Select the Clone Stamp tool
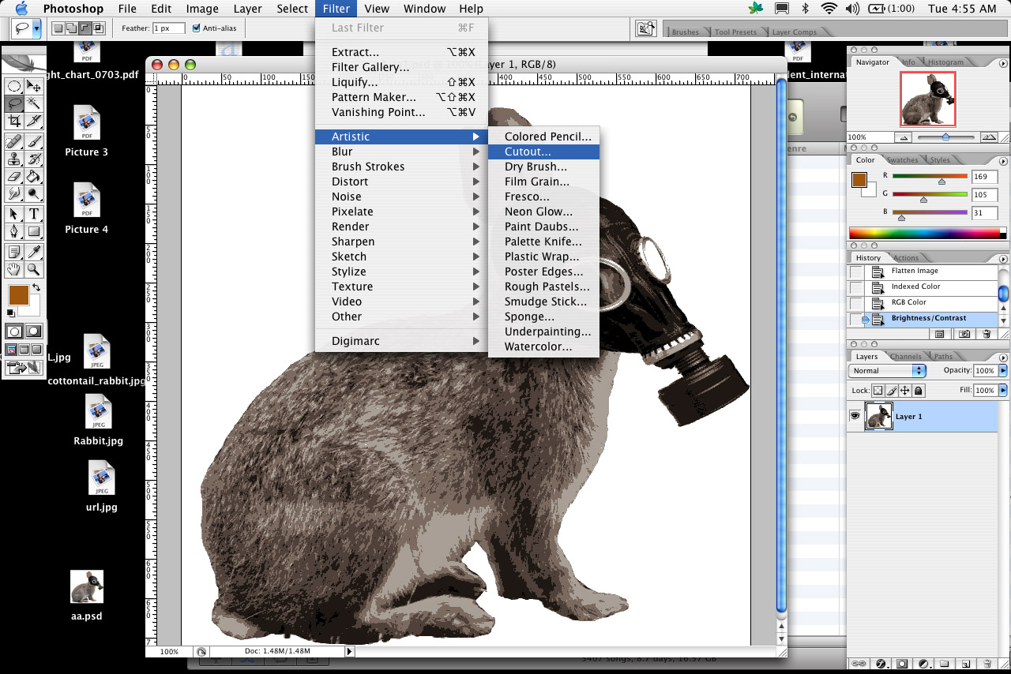 point(14,159)
